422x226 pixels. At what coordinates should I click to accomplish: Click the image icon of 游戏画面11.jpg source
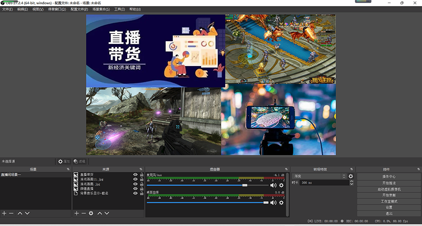pyautogui.click(x=76, y=179)
